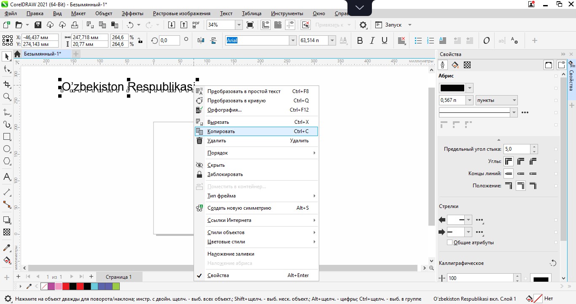Switch to the Страница 1 tab
The image size is (576, 304).
click(118, 277)
